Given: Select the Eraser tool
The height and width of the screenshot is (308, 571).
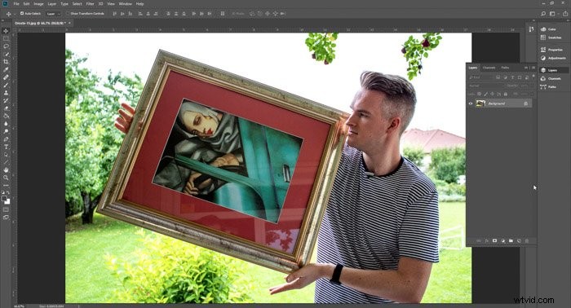Looking at the screenshot, I should (x=6, y=108).
